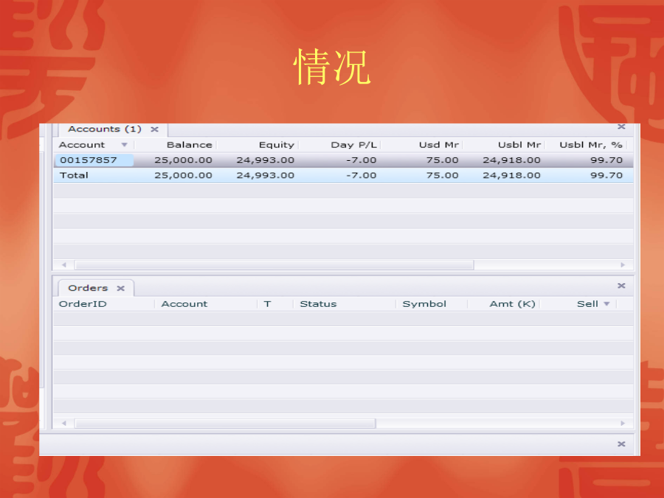The height and width of the screenshot is (498, 664).
Task: Click the T column header in Orders
Action: pyautogui.click(x=267, y=304)
